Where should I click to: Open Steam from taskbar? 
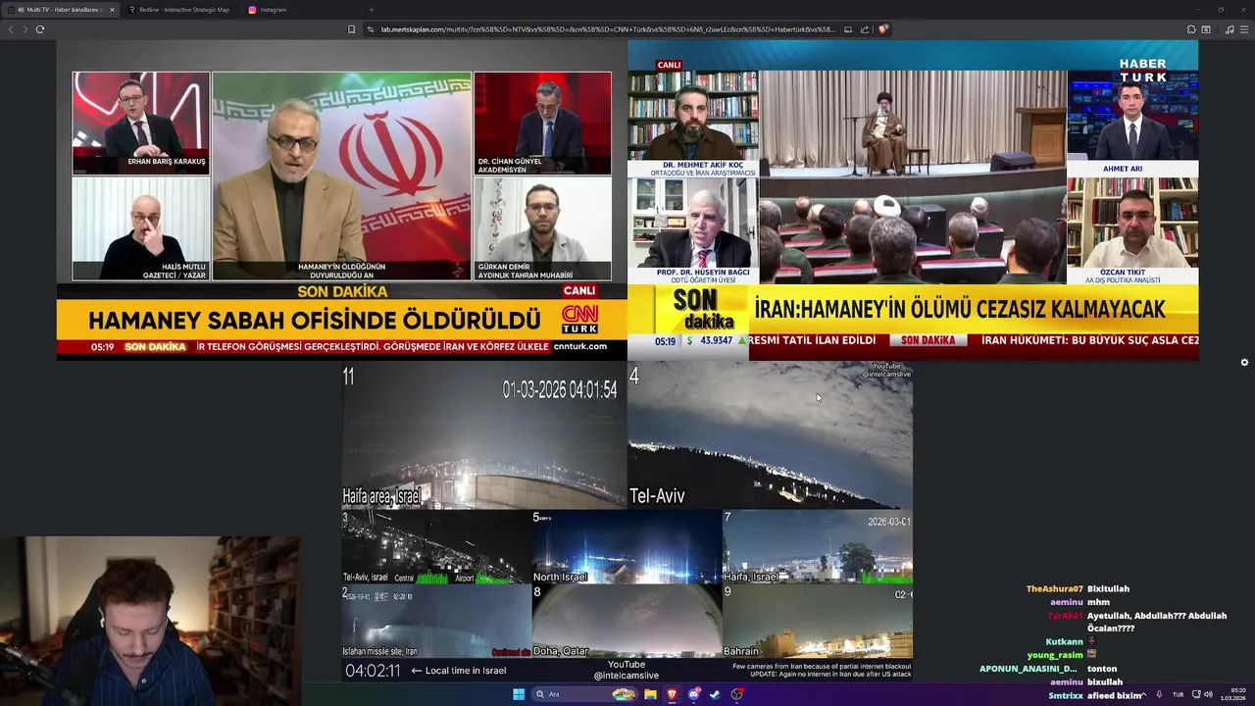715,694
